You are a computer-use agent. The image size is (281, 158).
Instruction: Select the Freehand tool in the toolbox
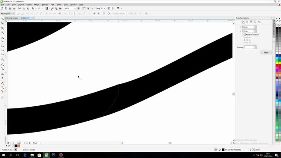click(3, 38)
